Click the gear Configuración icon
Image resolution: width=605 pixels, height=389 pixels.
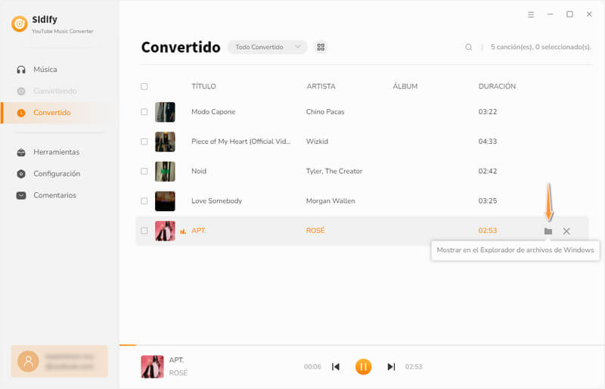[21, 174]
